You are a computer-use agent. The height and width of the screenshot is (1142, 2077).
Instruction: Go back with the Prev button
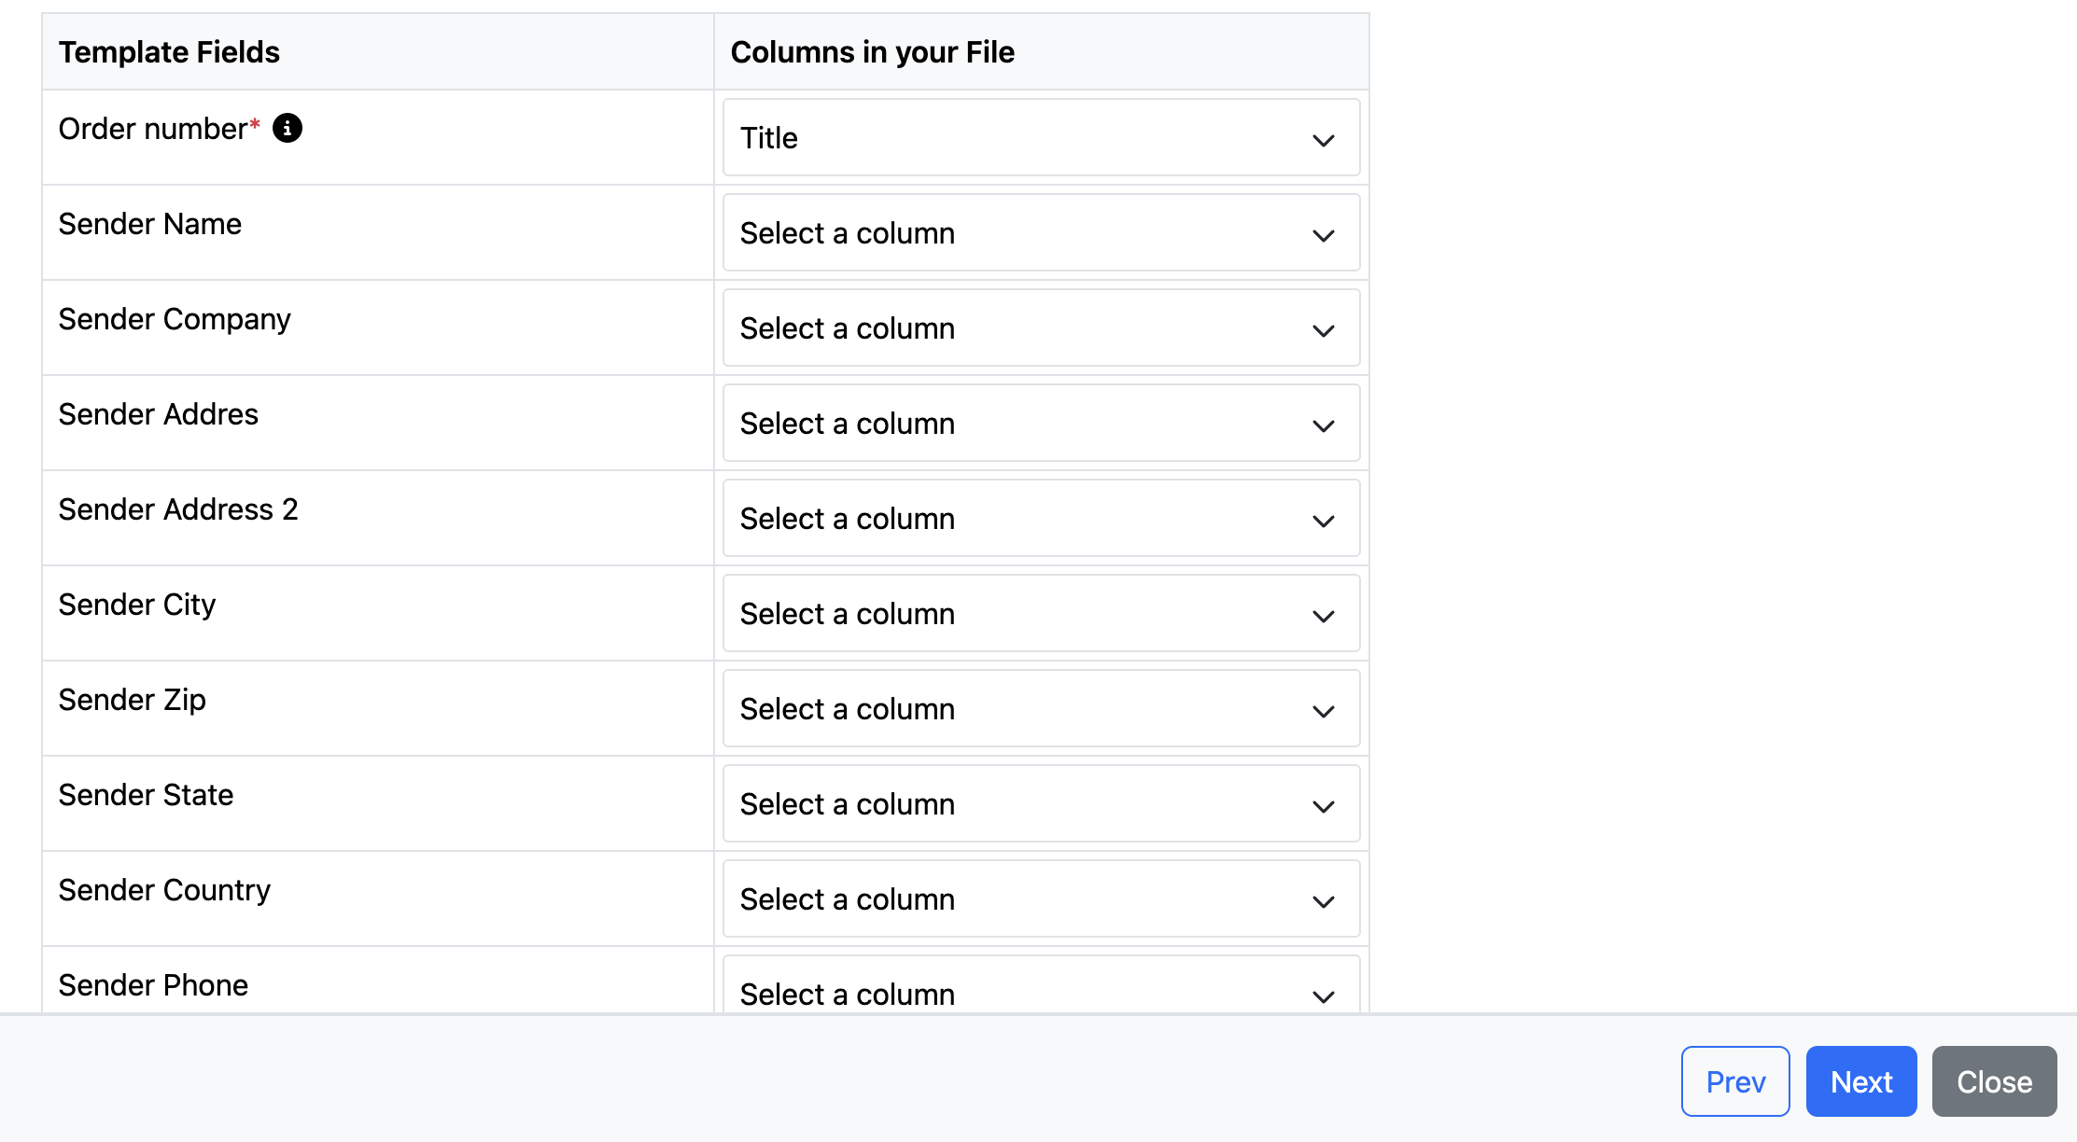point(1734,1081)
